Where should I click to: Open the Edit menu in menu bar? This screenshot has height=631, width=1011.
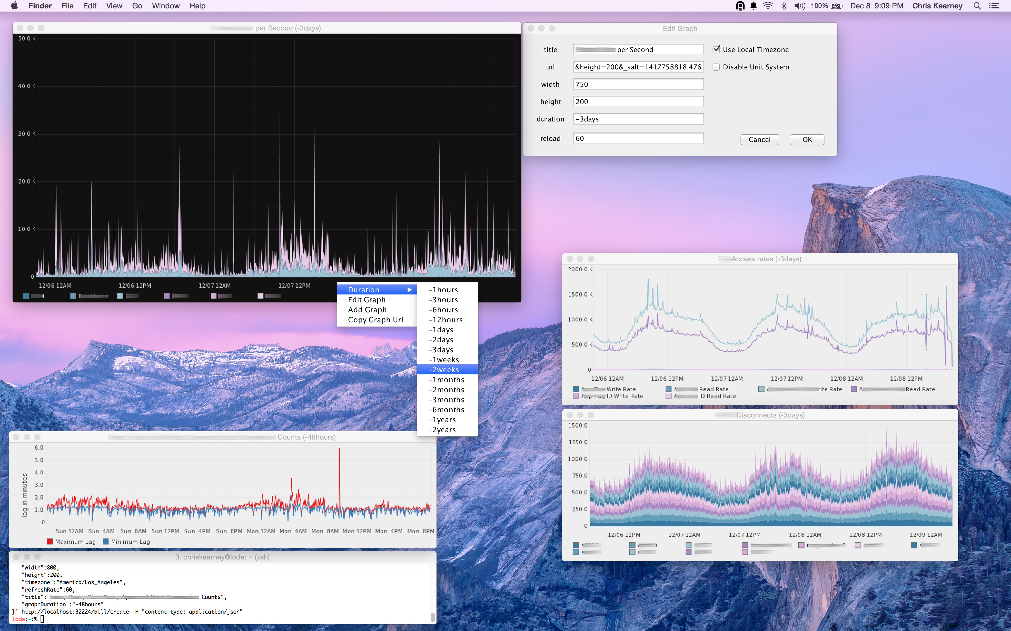pyautogui.click(x=90, y=6)
